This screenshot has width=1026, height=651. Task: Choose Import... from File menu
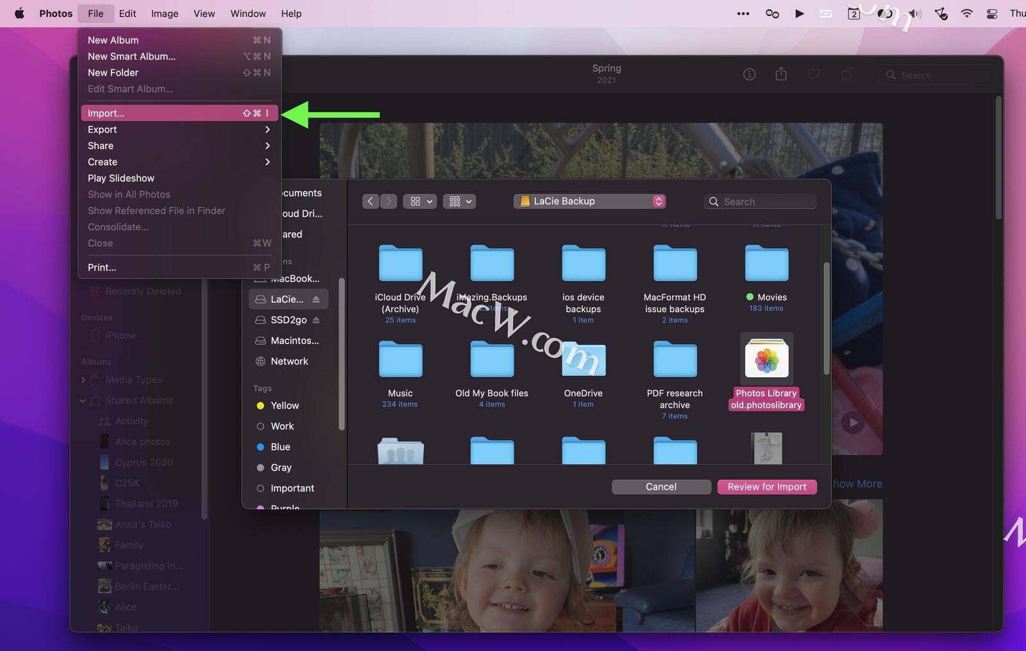[x=180, y=113]
